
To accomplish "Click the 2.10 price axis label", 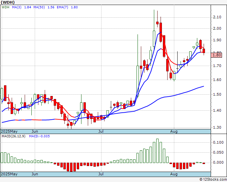I will [217, 17].
